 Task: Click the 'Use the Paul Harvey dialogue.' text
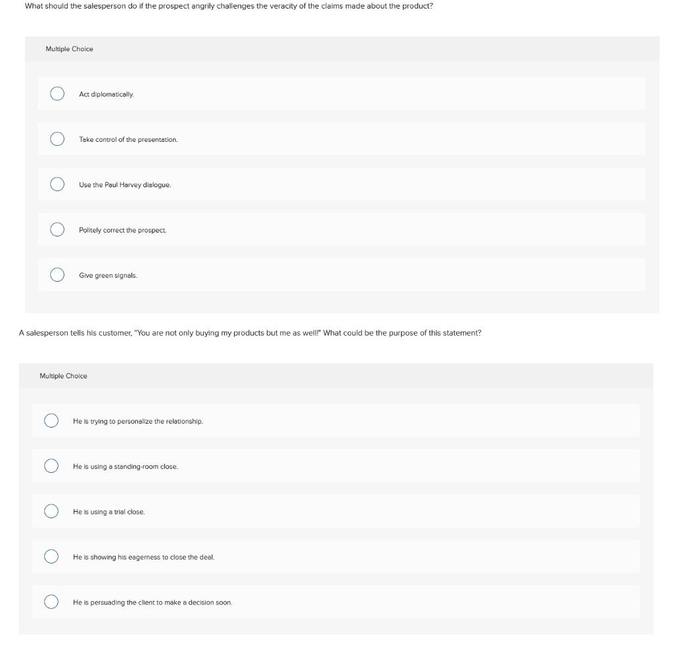pos(125,185)
